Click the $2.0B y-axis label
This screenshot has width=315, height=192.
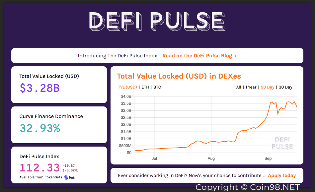point(126,125)
